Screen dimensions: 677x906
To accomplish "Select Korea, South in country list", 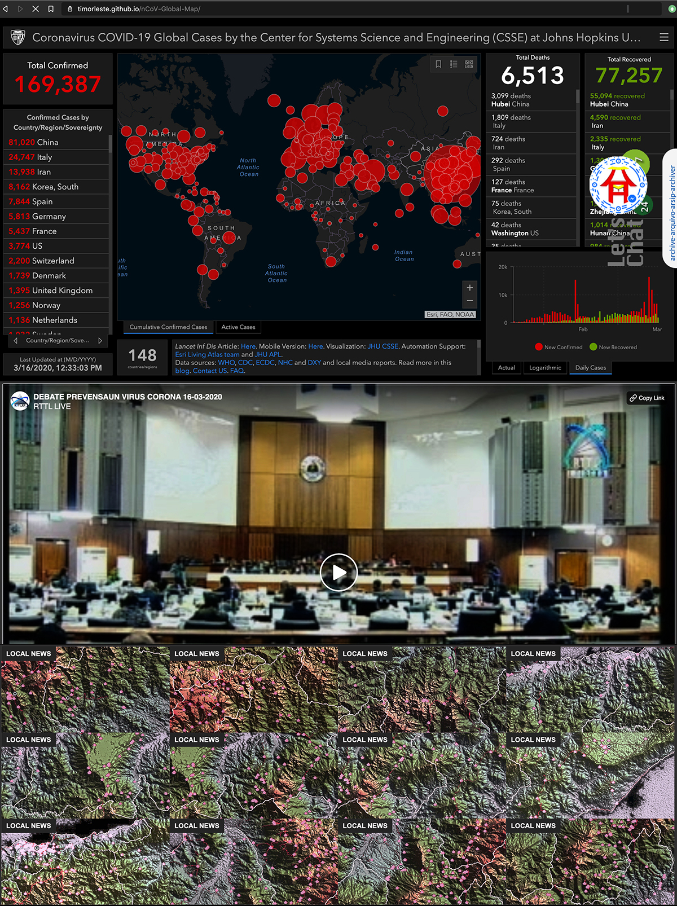I will coord(56,187).
